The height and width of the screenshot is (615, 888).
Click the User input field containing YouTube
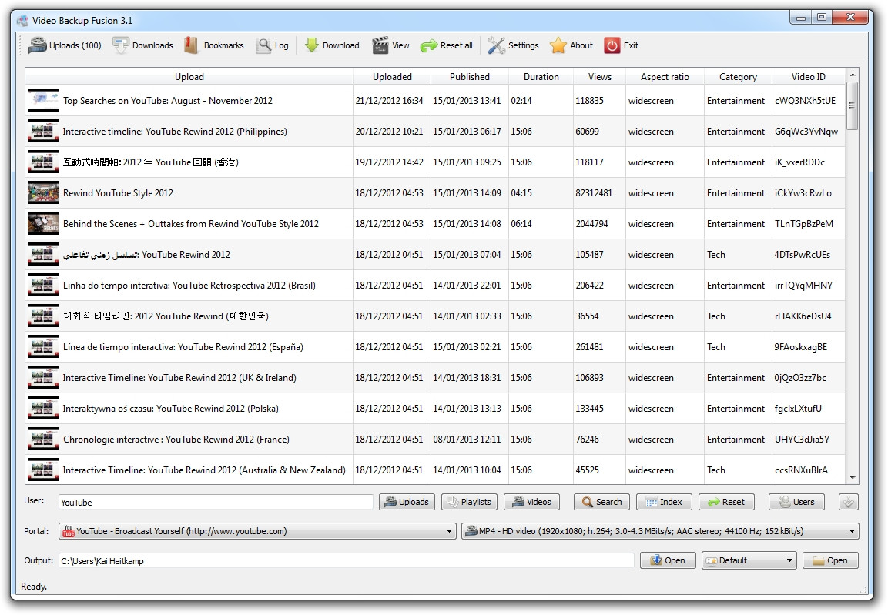[216, 503]
